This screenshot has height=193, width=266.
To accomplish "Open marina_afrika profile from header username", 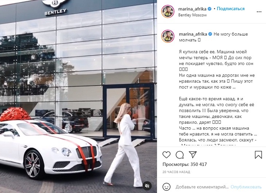I will [192, 9].
